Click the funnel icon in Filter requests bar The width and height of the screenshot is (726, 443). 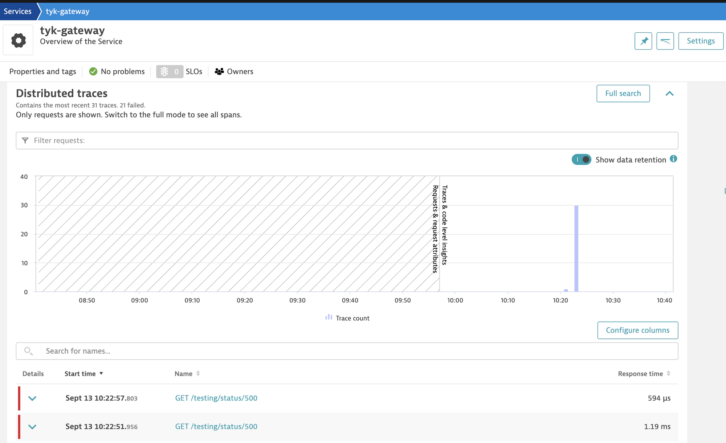pyautogui.click(x=25, y=140)
